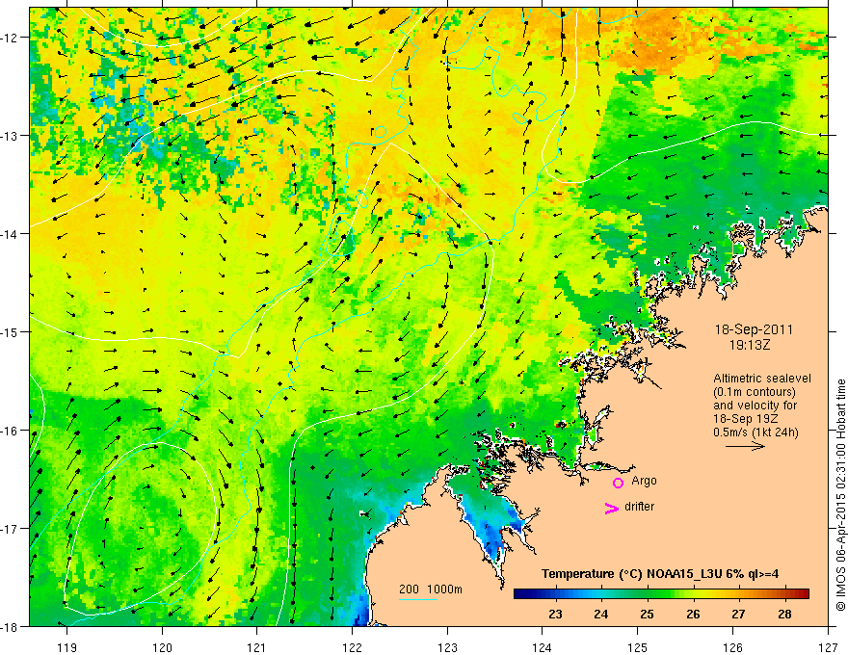Click the 'Temperature (°C) NOAA15_L3U 6% ql>=4' title
The height and width of the screenshot is (655, 848).
[x=660, y=574]
